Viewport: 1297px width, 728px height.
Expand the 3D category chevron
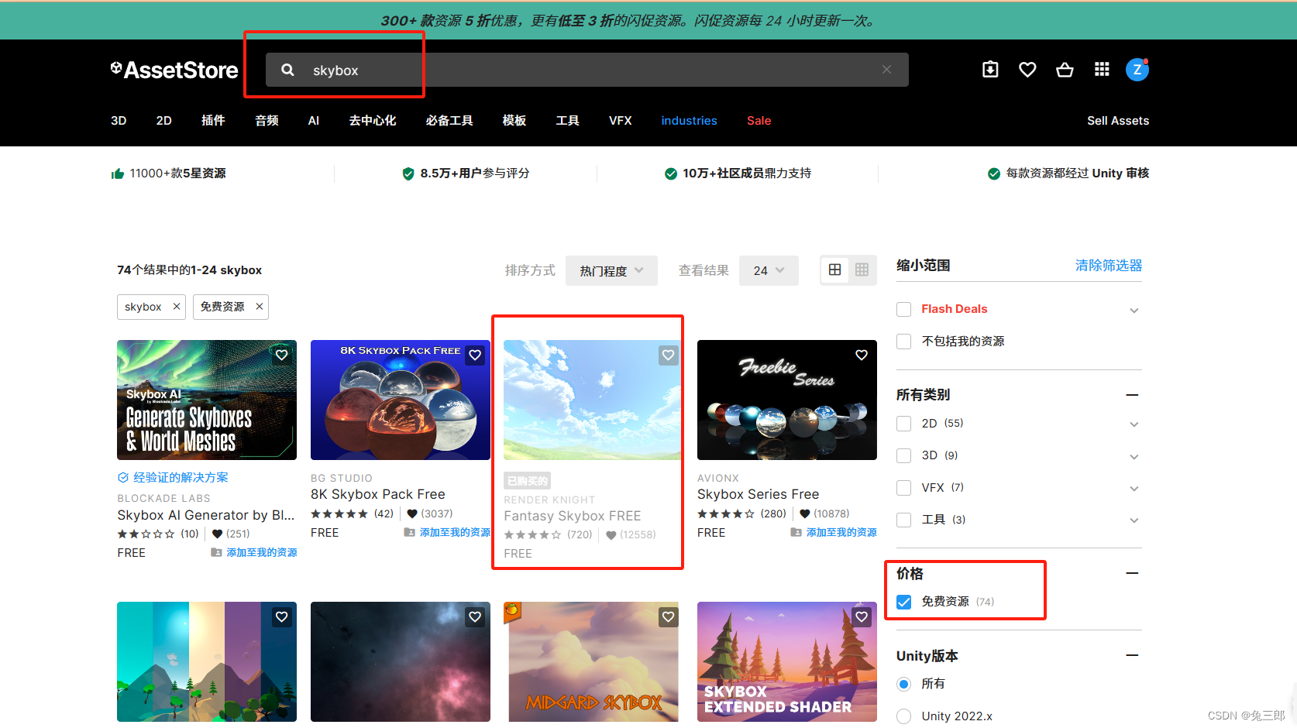pyautogui.click(x=1134, y=456)
